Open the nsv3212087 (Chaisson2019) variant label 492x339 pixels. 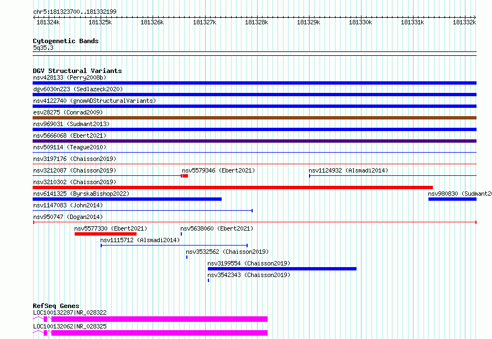75,170
